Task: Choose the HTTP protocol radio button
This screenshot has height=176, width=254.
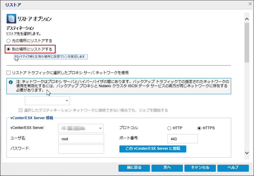Action: pyautogui.click(x=169, y=128)
